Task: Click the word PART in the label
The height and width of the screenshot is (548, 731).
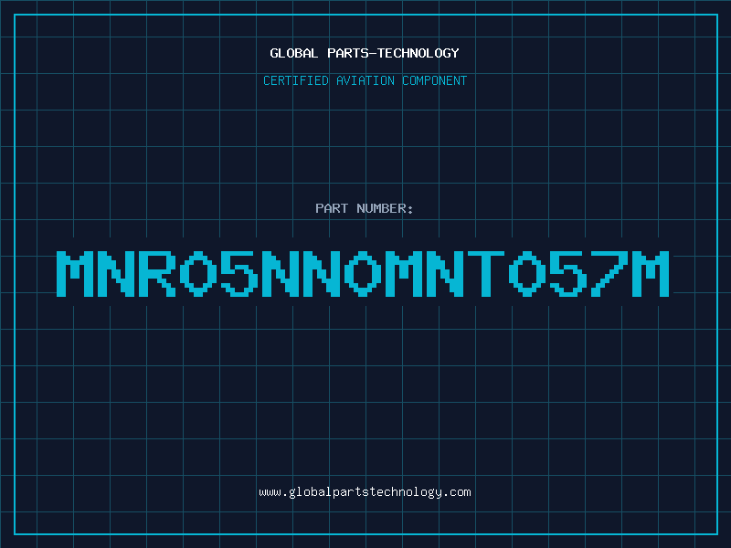Action: tap(332, 208)
